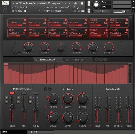The height and width of the screenshot is (134, 135).
Task: Select the MALLET 1 articulation
Action: click(17, 23)
